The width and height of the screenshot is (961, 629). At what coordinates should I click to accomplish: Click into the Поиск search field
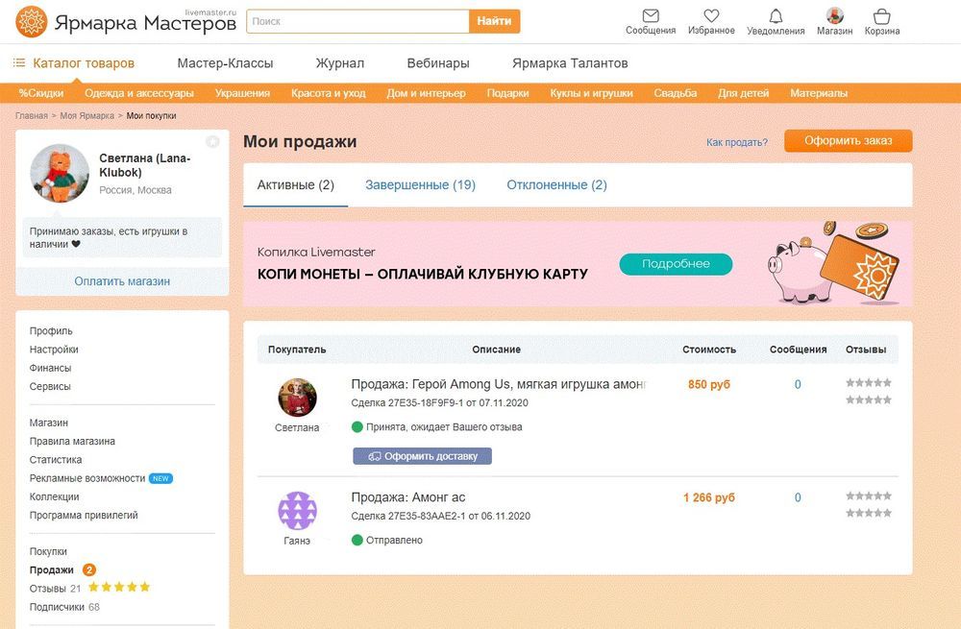coord(357,21)
